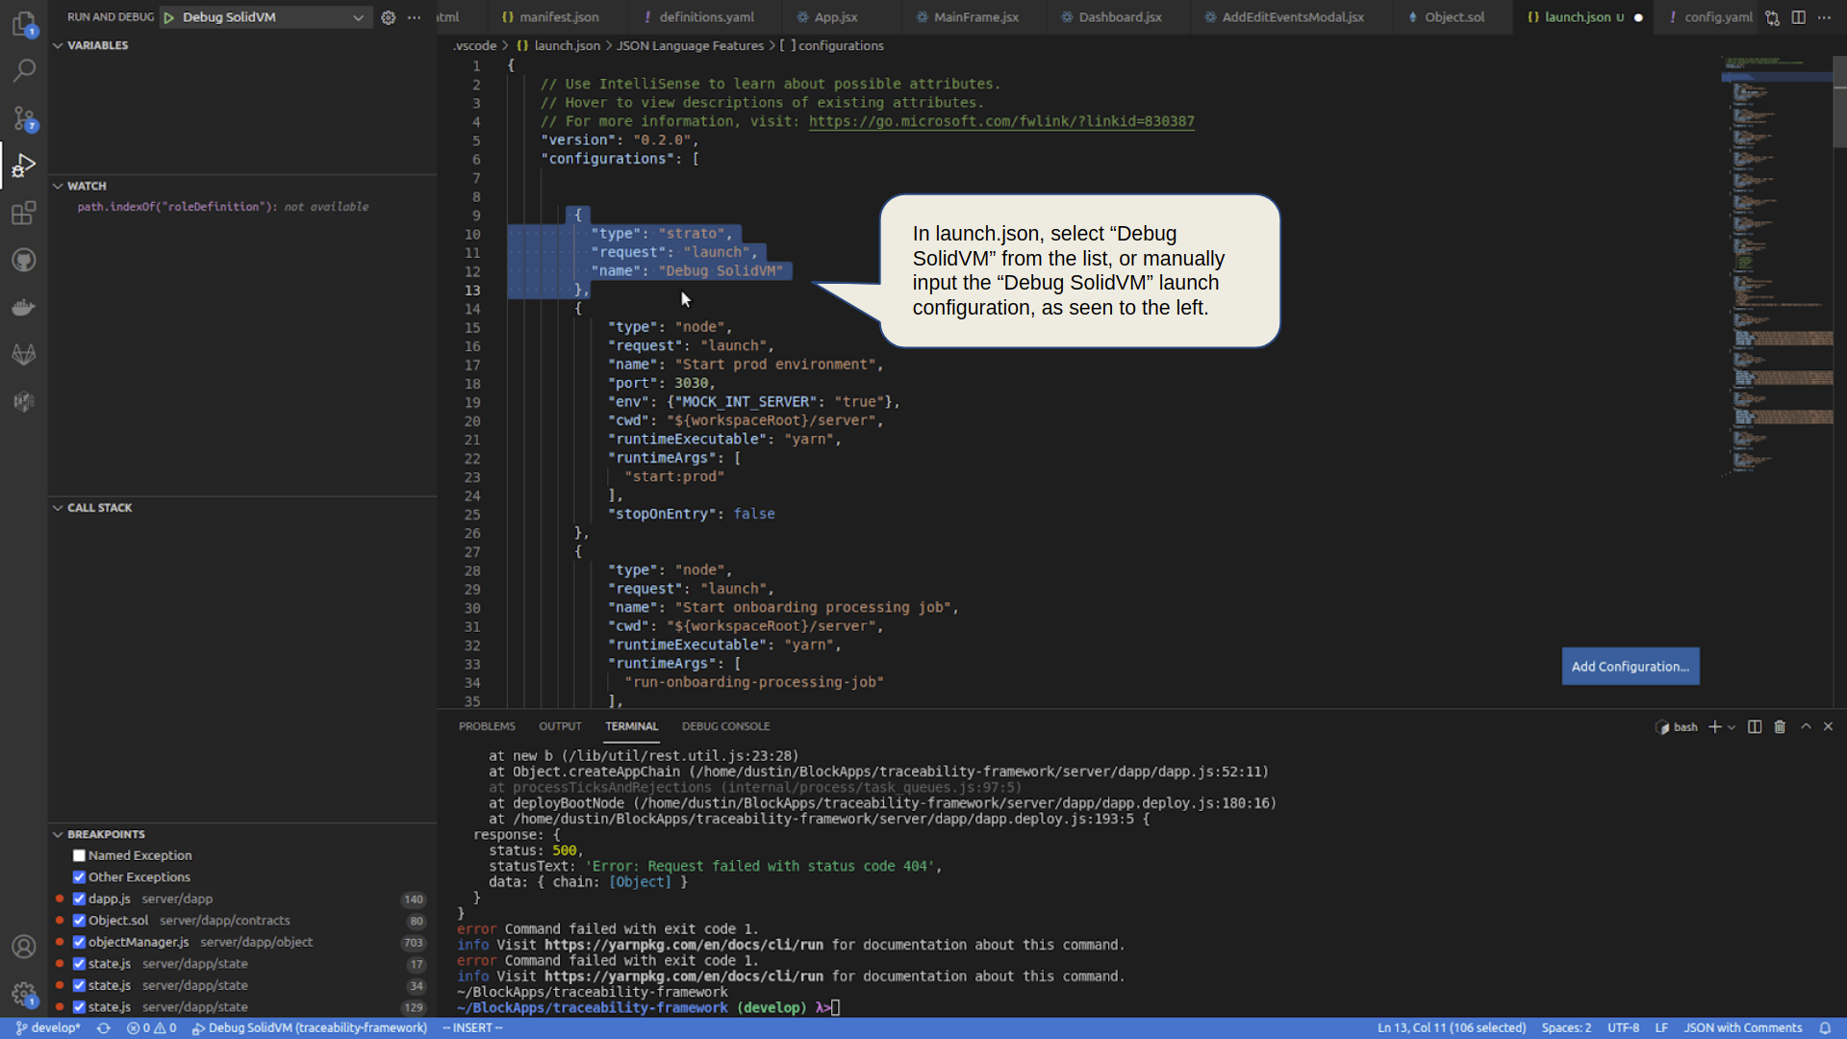Expand the WATCH panel section

click(x=59, y=186)
